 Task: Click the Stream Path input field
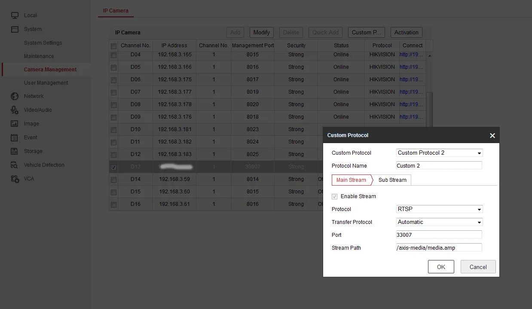click(439, 248)
